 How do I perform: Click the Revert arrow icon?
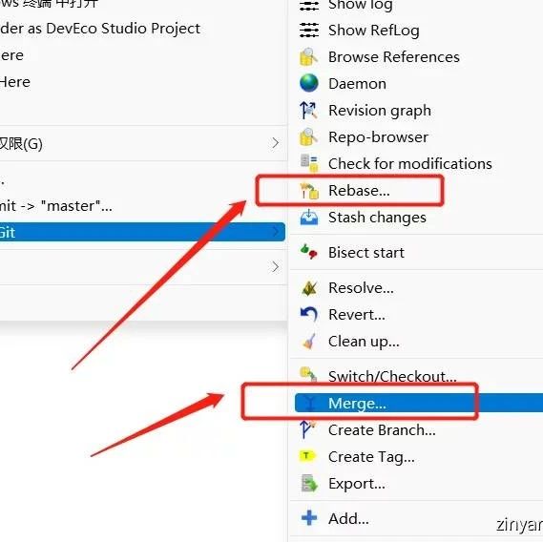pyautogui.click(x=309, y=314)
